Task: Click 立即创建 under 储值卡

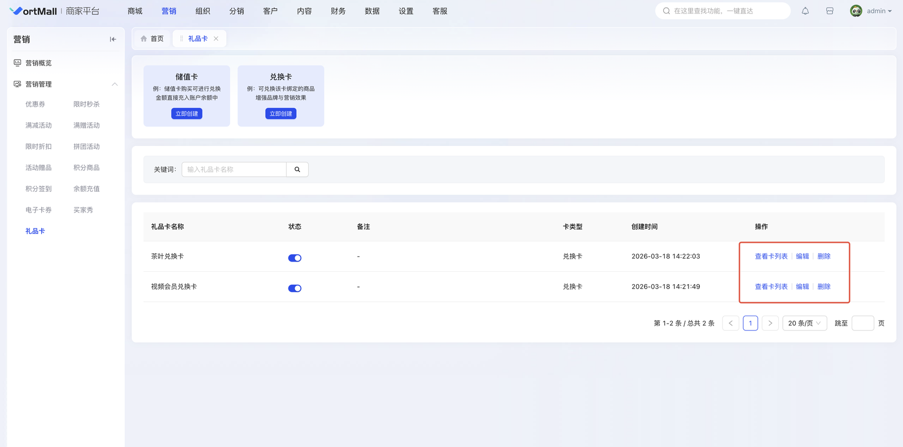Action: 187,114
